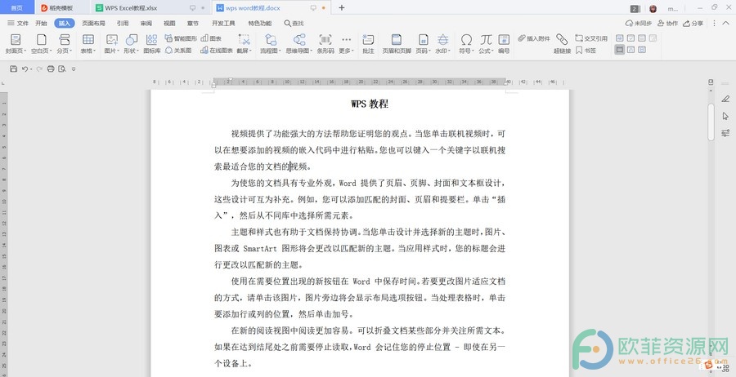
Task: Insert relationship diagram (关系图)
Action: click(178, 51)
